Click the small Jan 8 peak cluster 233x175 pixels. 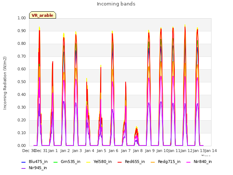(137, 136)
